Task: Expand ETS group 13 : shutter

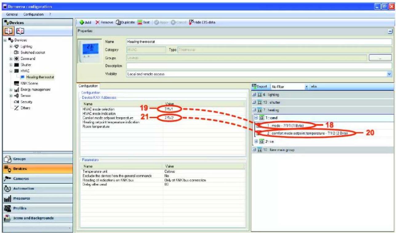Action: click(254, 102)
